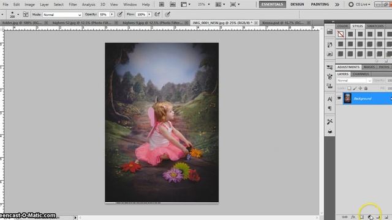This screenshot has width=392, height=220.
Task: Open the Flow slider arrow
Action: (149, 15)
